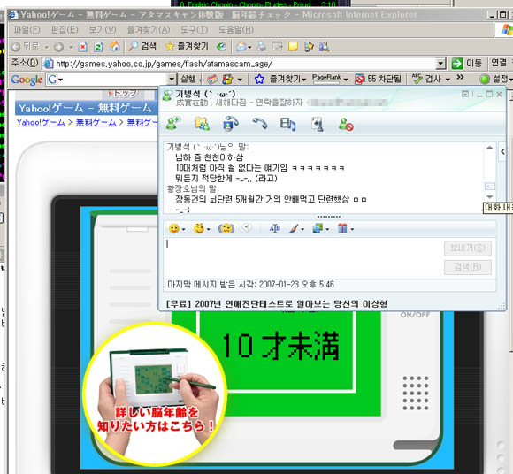
Task: Click the phone call icon
Action: click(260, 124)
